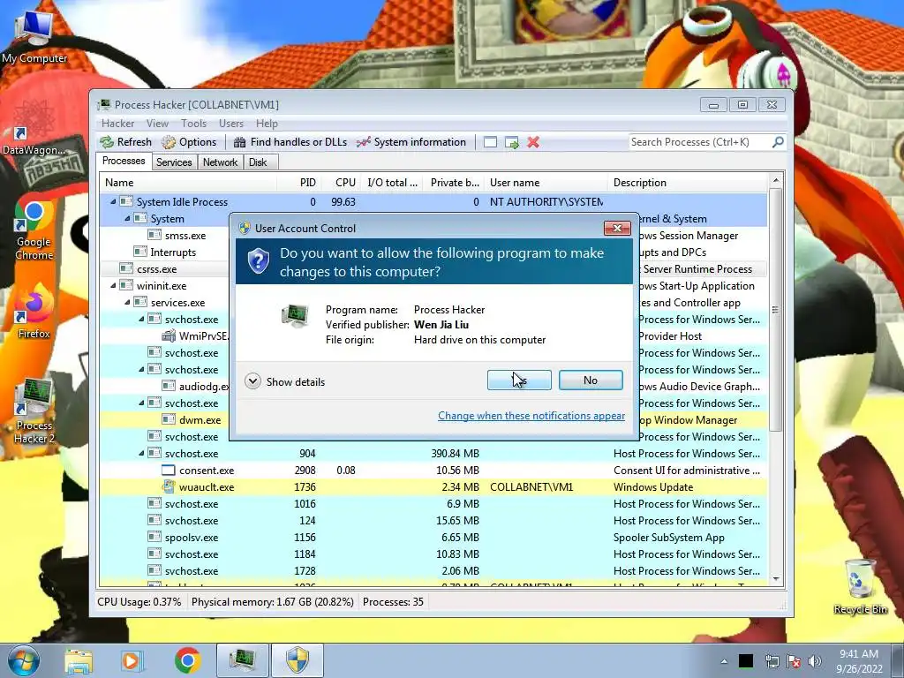The image size is (904, 678).
Task: Click the consent.exe process icon
Action: pyautogui.click(x=169, y=471)
